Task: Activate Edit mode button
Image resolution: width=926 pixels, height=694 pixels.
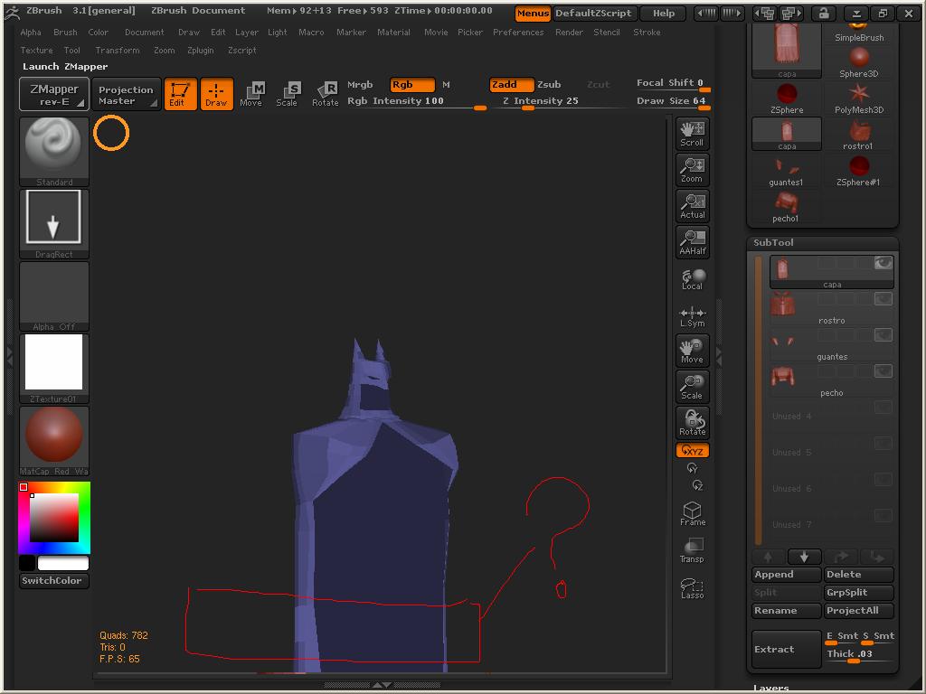Action: (180, 94)
